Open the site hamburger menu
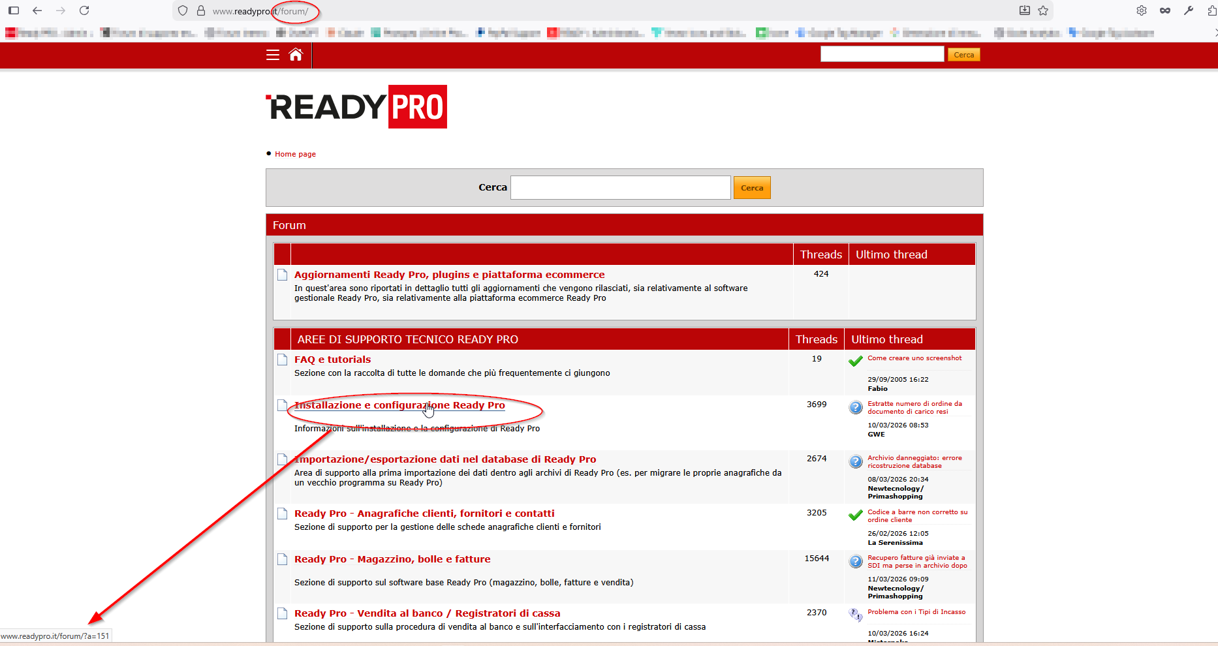The width and height of the screenshot is (1218, 646). pyautogui.click(x=273, y=55)
